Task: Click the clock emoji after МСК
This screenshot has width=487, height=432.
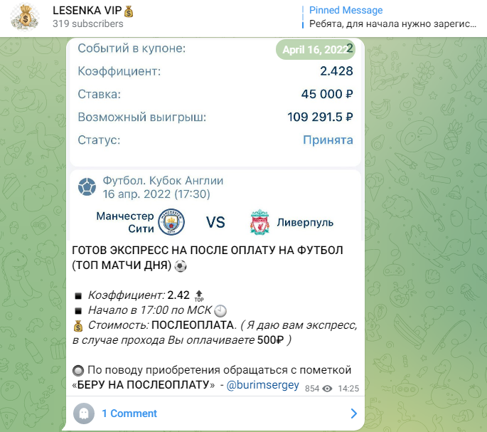Action: coord(220,311)
